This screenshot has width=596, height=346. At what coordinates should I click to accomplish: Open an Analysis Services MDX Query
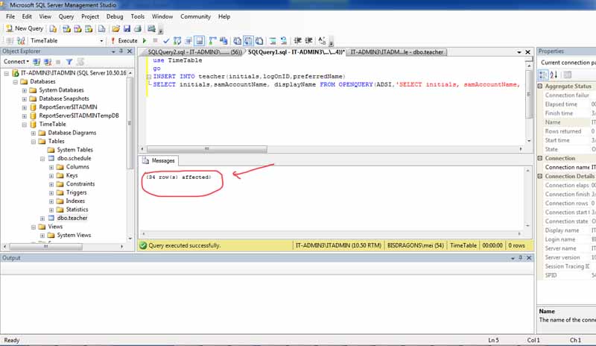pos(66,28)
